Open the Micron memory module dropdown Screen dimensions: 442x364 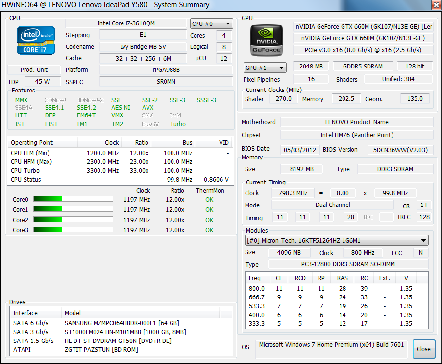[x=337, y=240]
